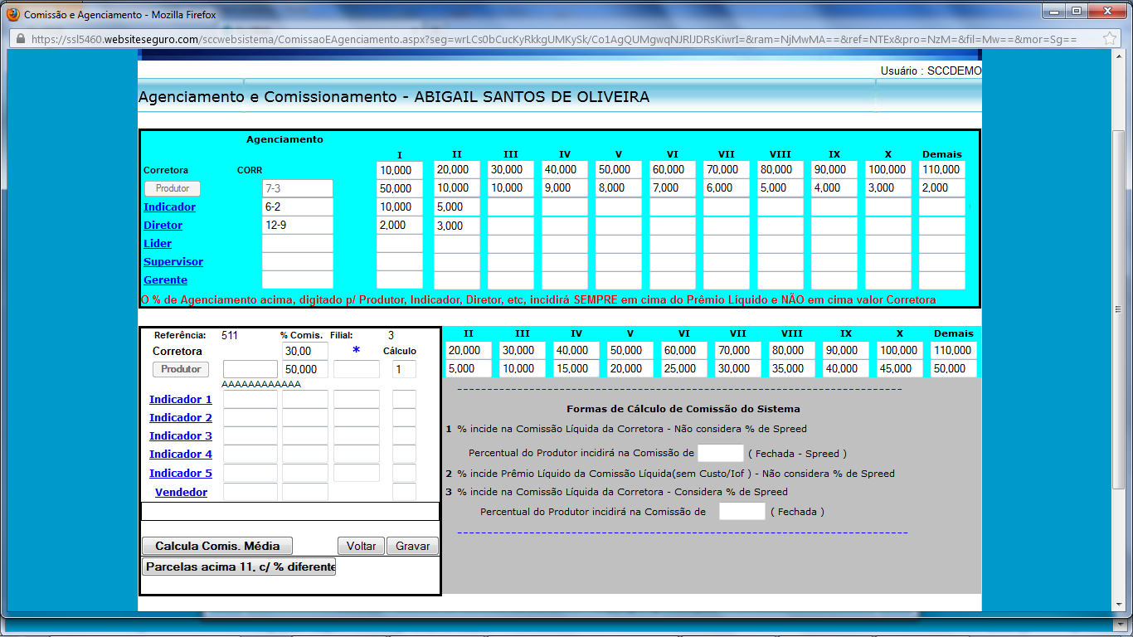Click lower table Demais field 50,000
1133x637 pixels.
[x=954, y=369]
